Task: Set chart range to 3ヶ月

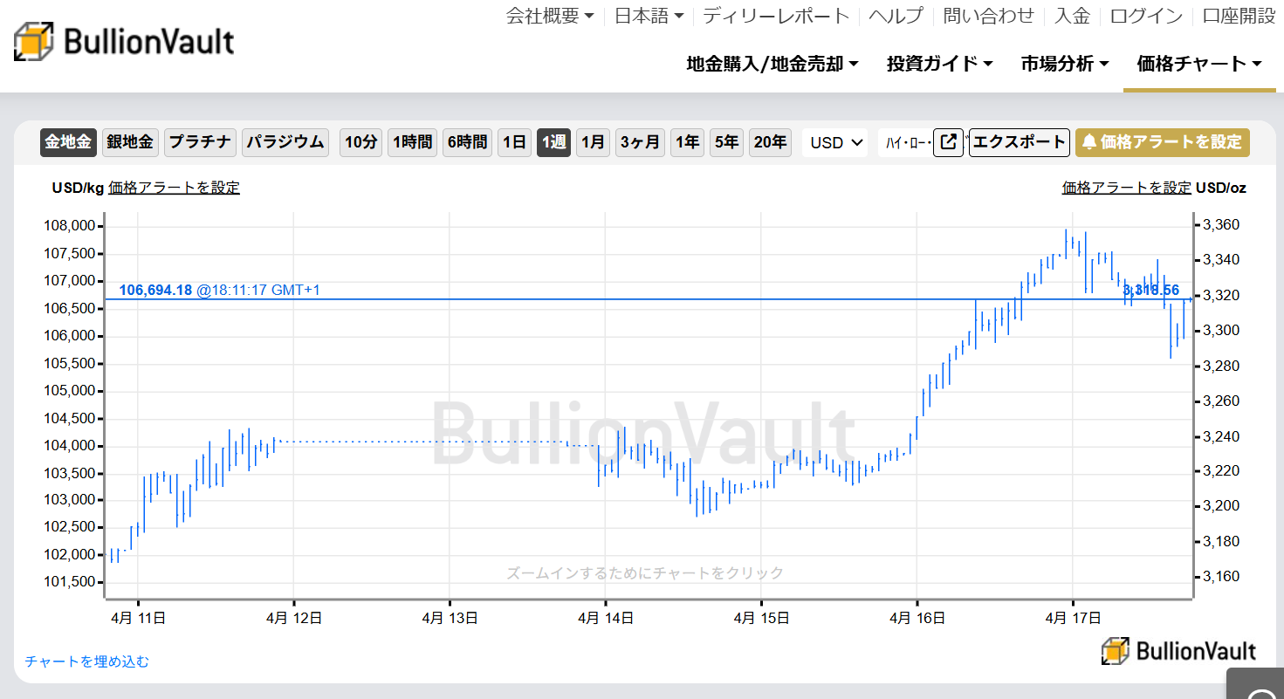Action: 641,142
